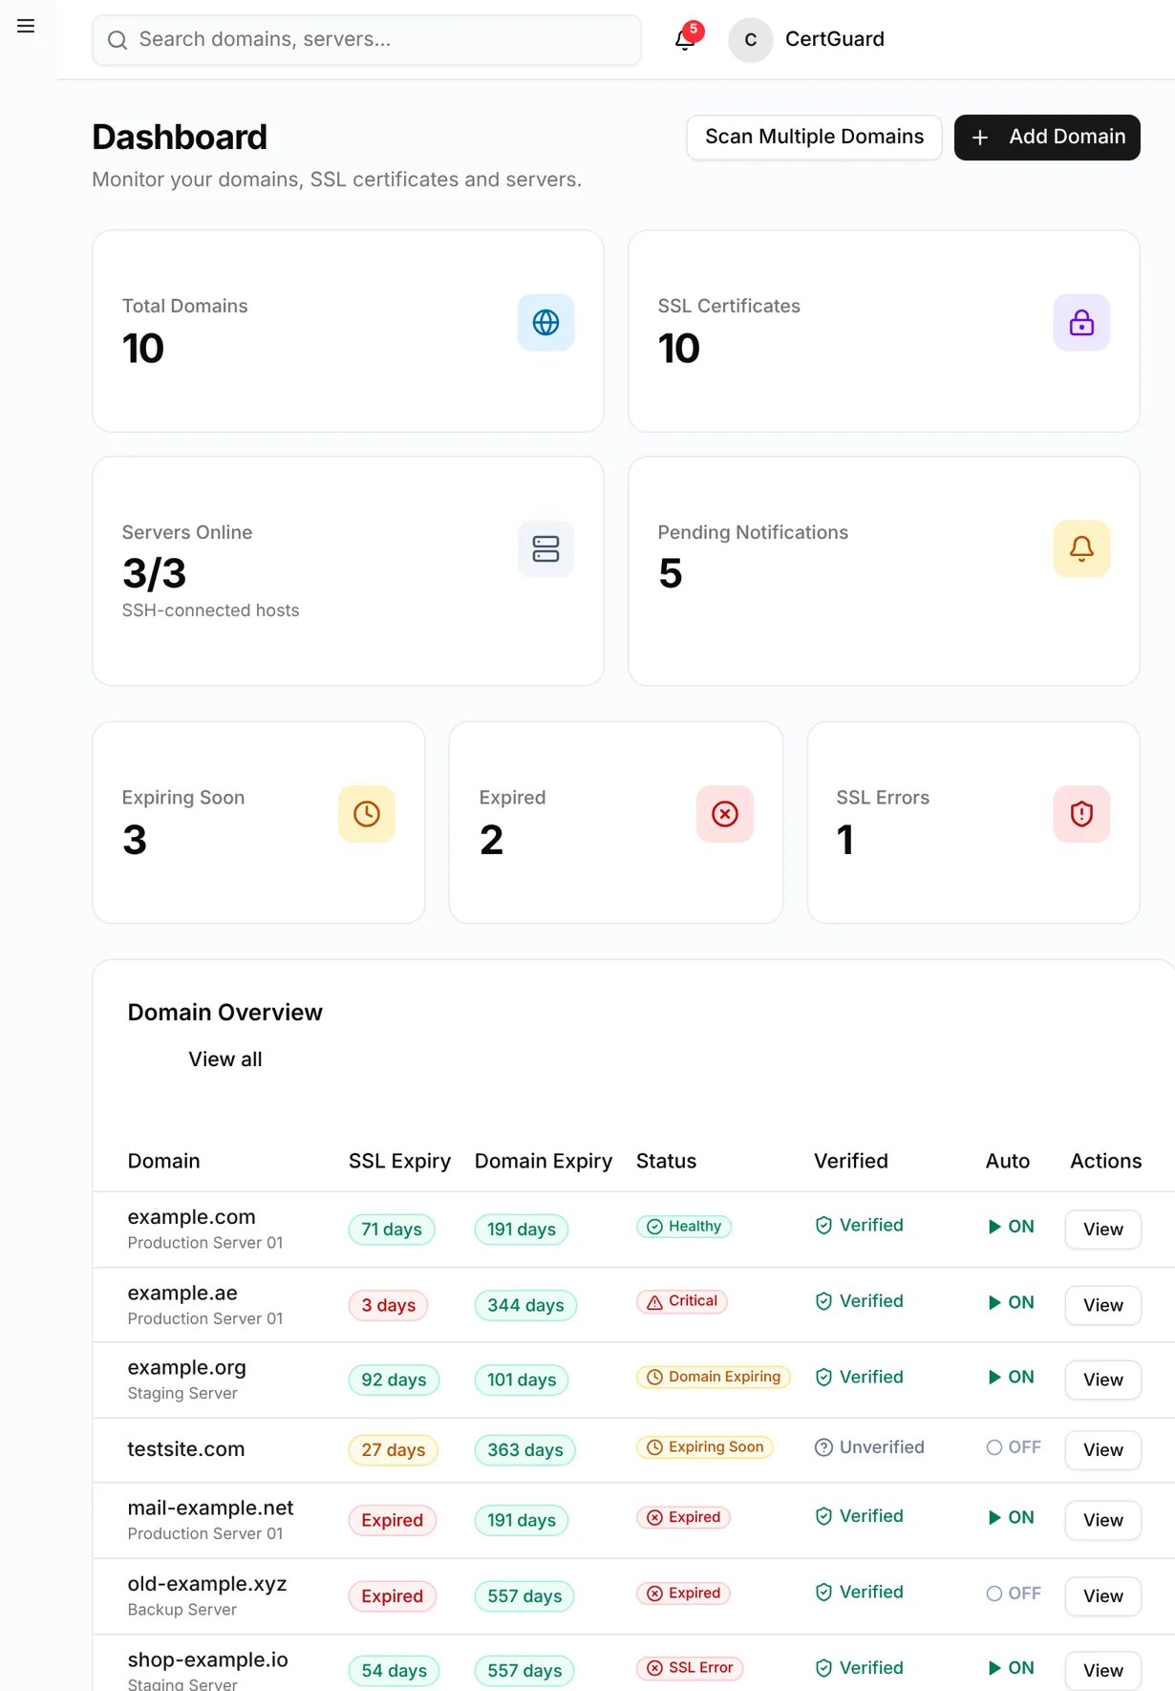The width and height of the screenshot is (1175, 1691).
Task: Toggle auto ON for example.com
Action: (x=1011, y=1227)
